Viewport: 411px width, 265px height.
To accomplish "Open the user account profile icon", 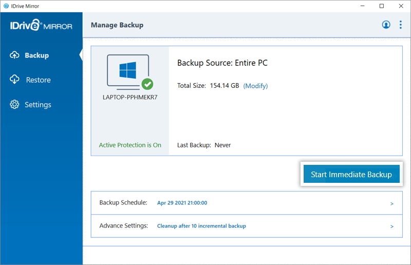I will coord(386,25).
